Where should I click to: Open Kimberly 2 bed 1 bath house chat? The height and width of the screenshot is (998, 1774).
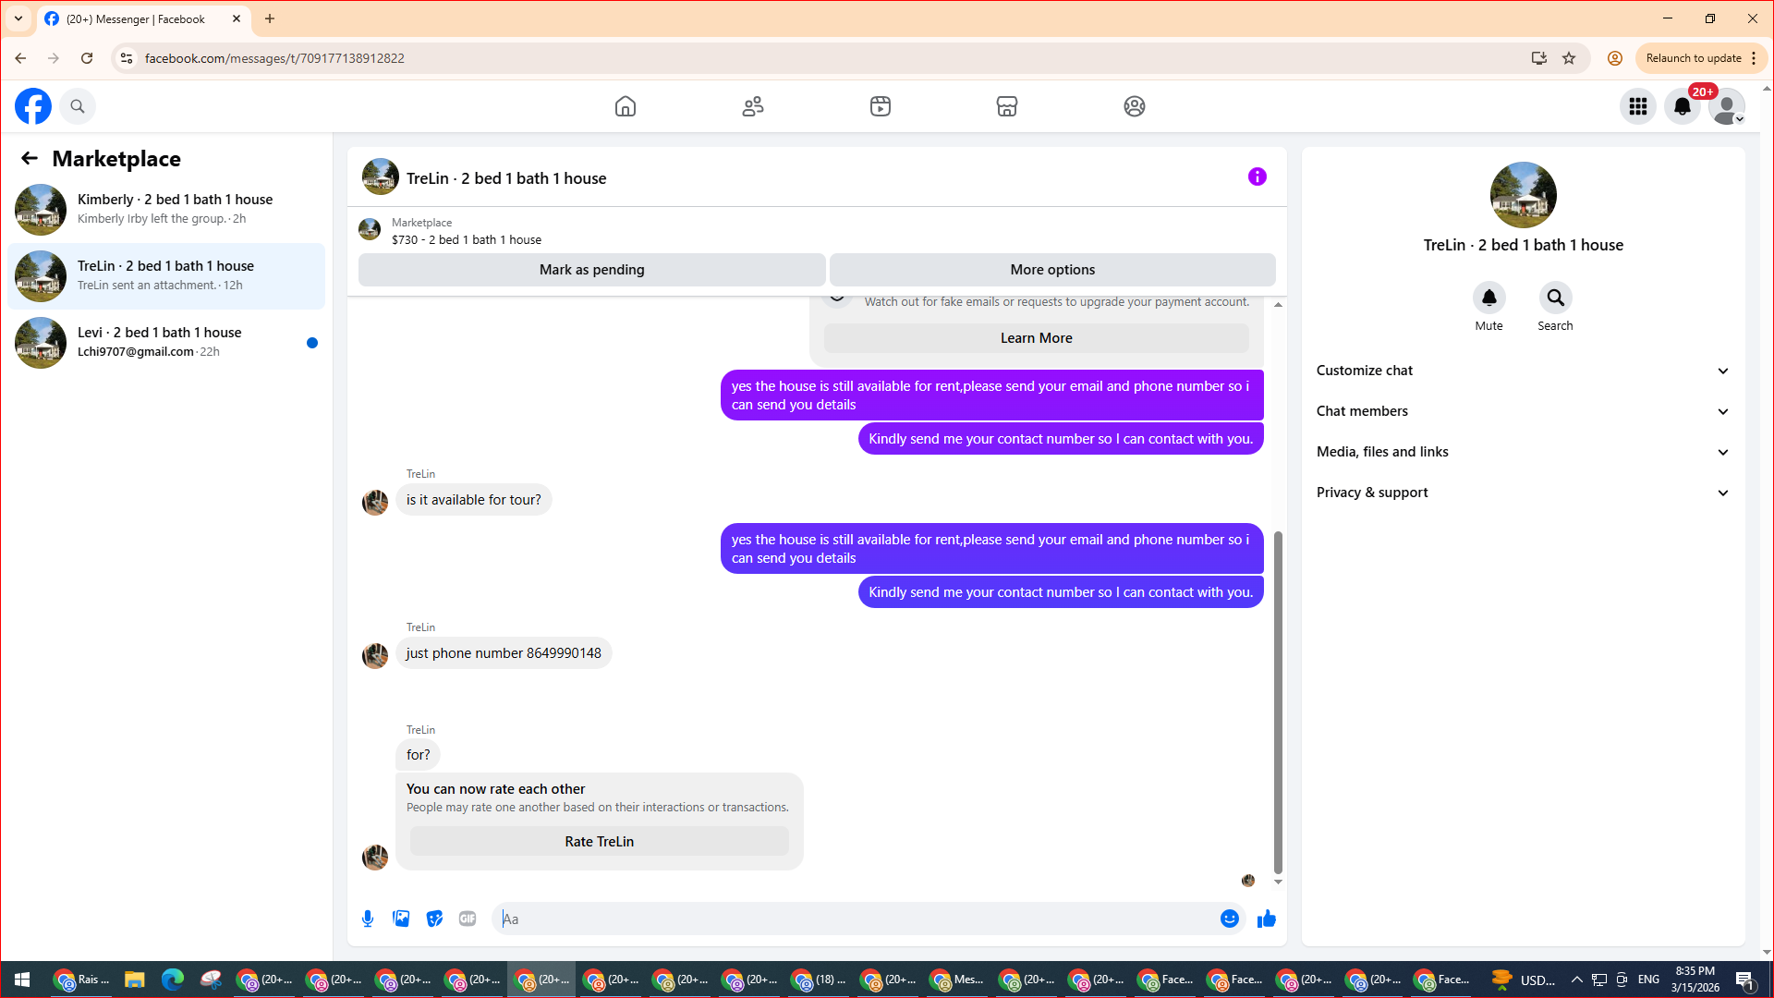(166, 210)
